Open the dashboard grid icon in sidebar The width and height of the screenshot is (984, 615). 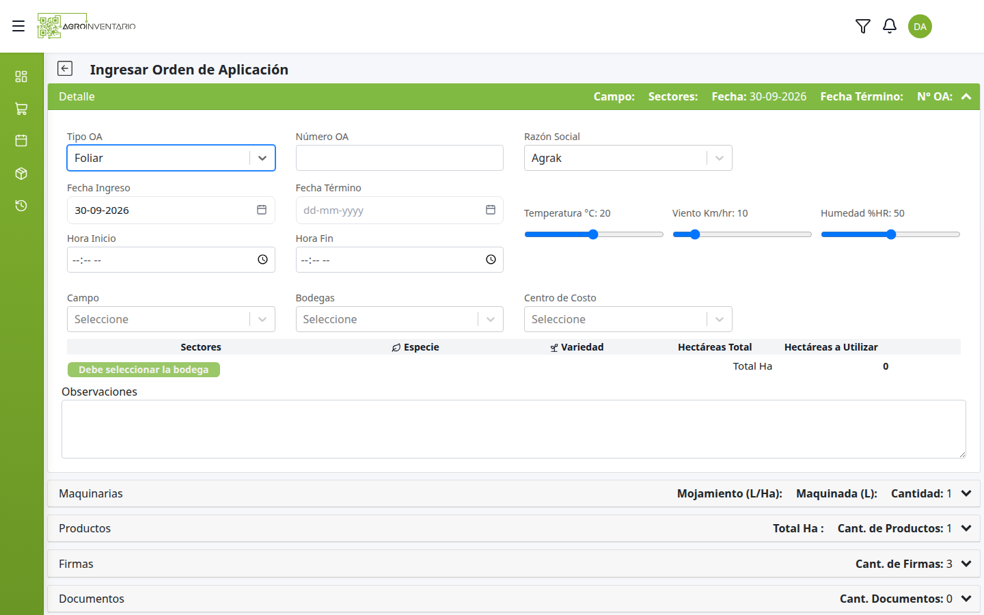point(21,77)
